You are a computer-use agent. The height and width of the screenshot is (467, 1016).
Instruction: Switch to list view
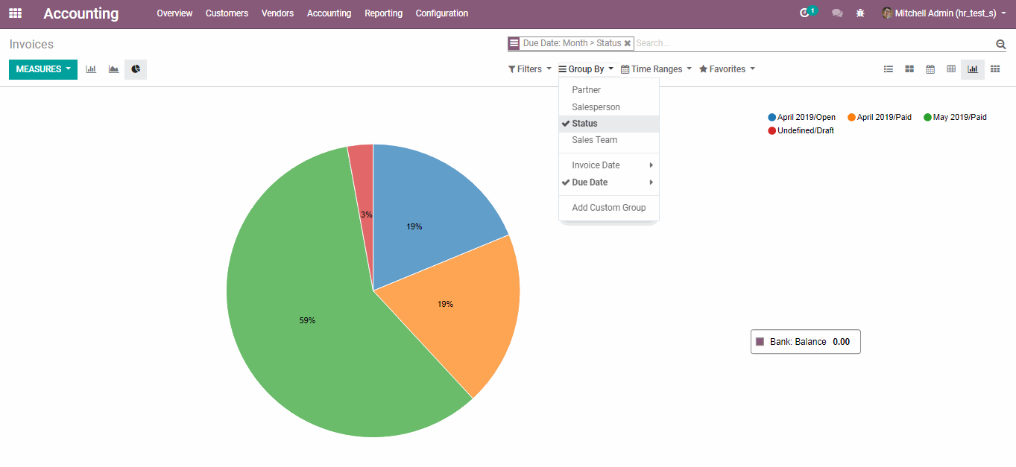pyautogui.click(x=889, y=69)
